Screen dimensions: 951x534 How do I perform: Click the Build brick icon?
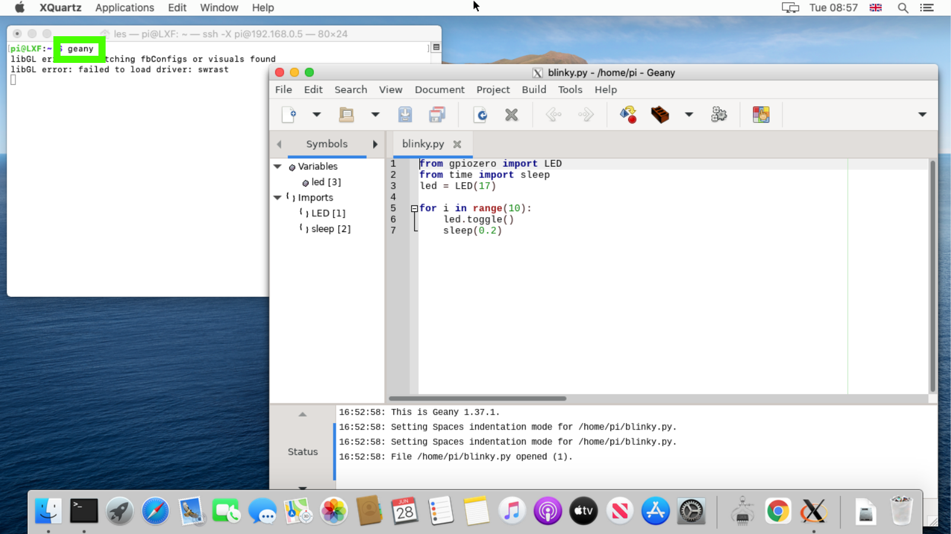tap(660, 115)
